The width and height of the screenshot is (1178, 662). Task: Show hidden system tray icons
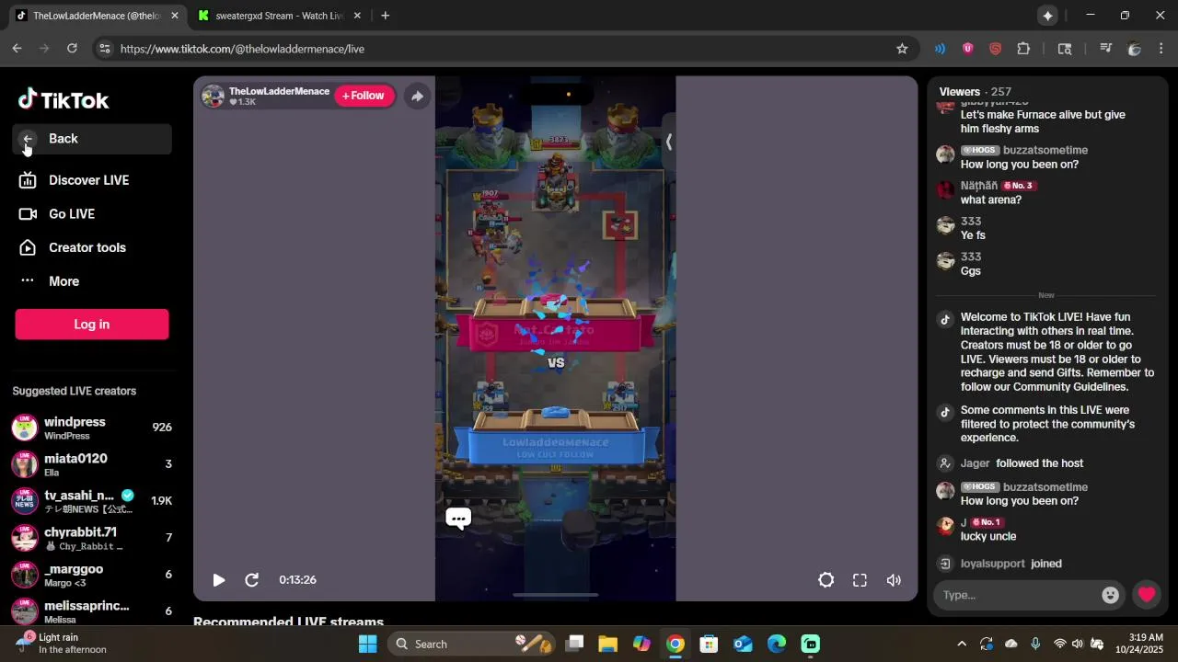coord(962,644)
